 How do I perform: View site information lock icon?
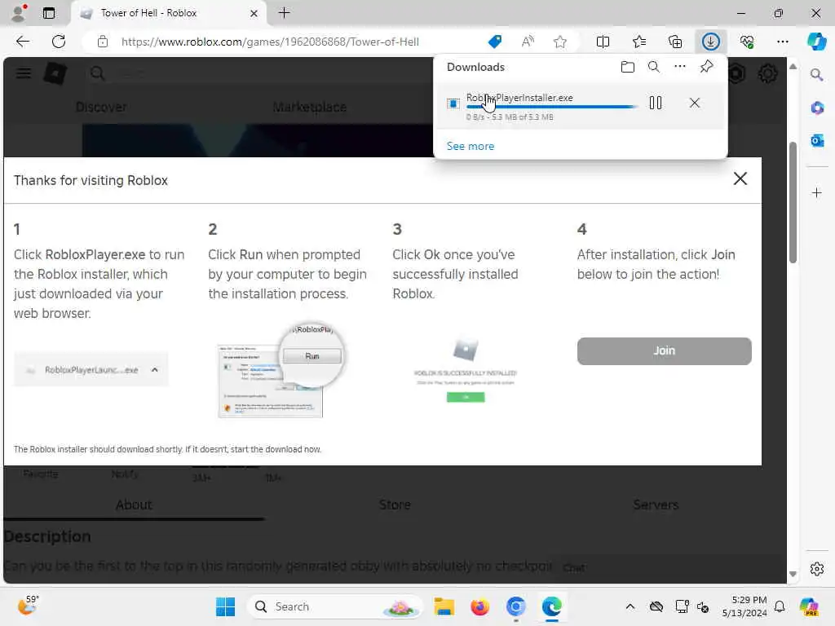[102, 42]
